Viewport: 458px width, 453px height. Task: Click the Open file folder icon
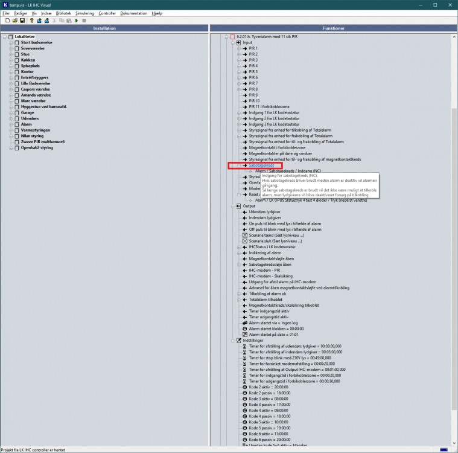point(15,21)
